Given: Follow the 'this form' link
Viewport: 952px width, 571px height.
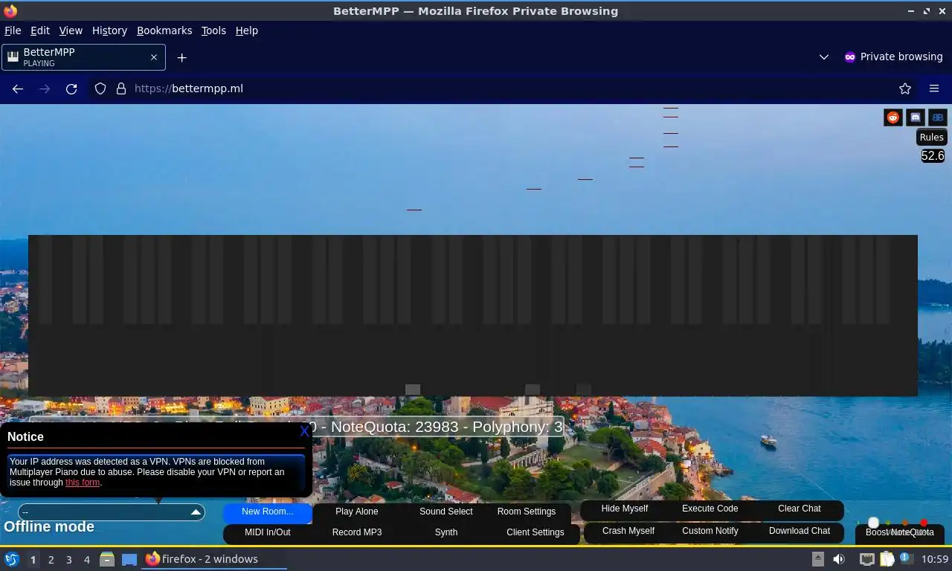Looking at the screenshot, I should [x=83, y=483].
